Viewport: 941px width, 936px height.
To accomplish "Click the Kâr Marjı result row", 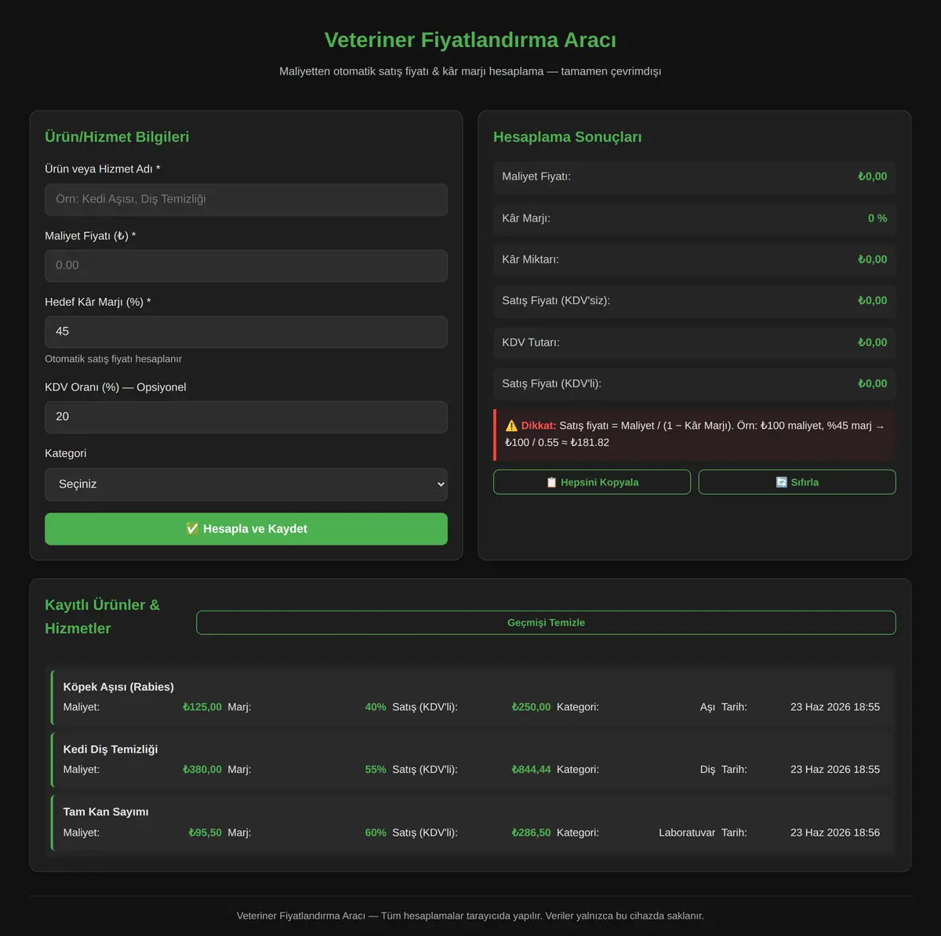I will (695, 218).
